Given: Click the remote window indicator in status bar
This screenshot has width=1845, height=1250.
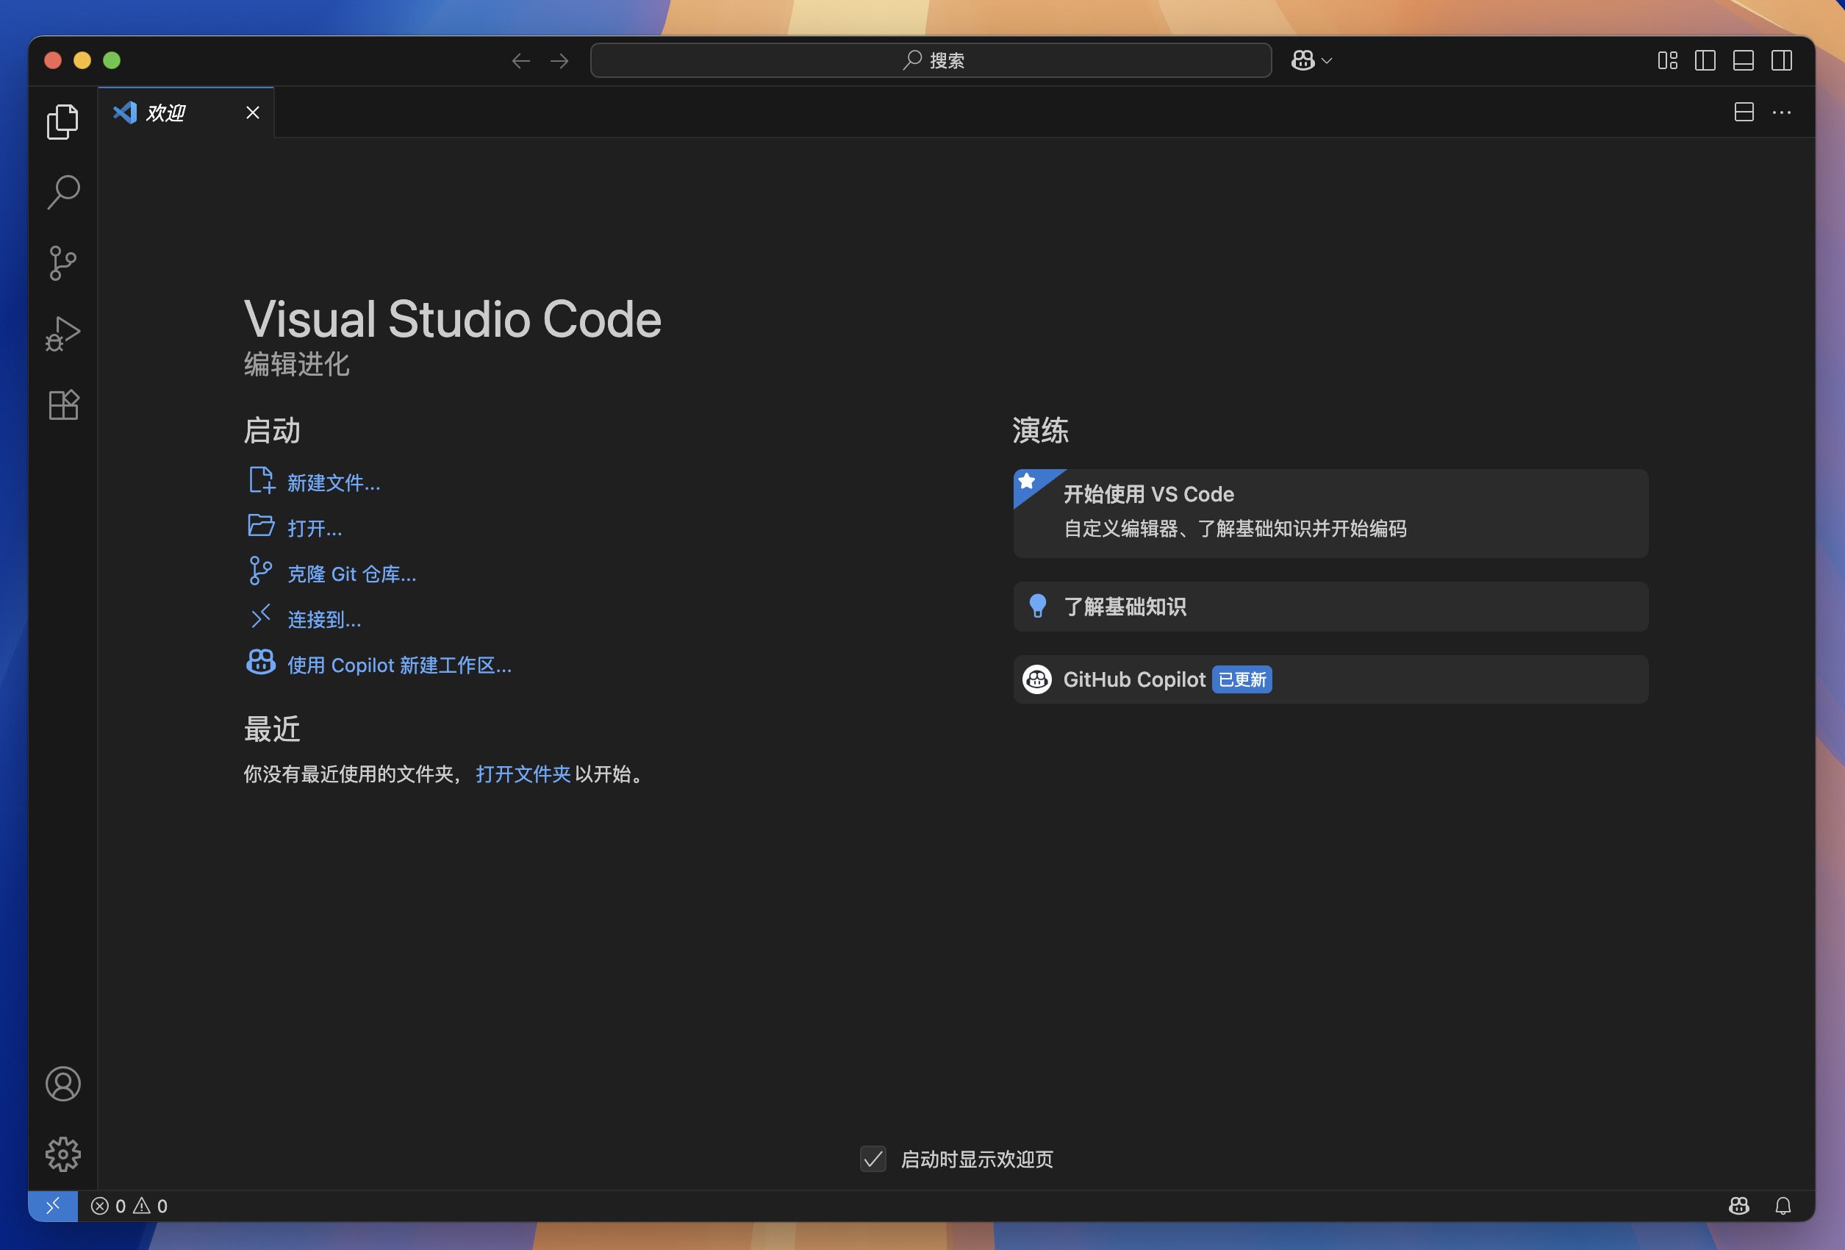Looking at the screenshot, I should point(53,1207).
